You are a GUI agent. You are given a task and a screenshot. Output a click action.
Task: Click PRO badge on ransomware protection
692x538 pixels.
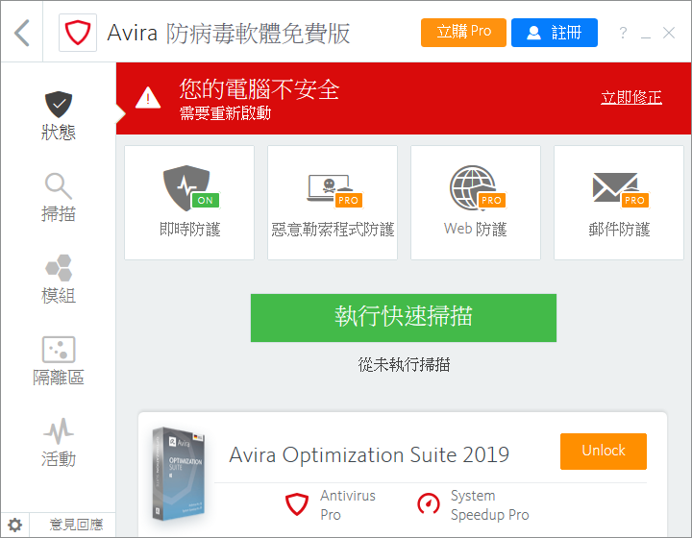pyautogui.click(x=348, y=200)
